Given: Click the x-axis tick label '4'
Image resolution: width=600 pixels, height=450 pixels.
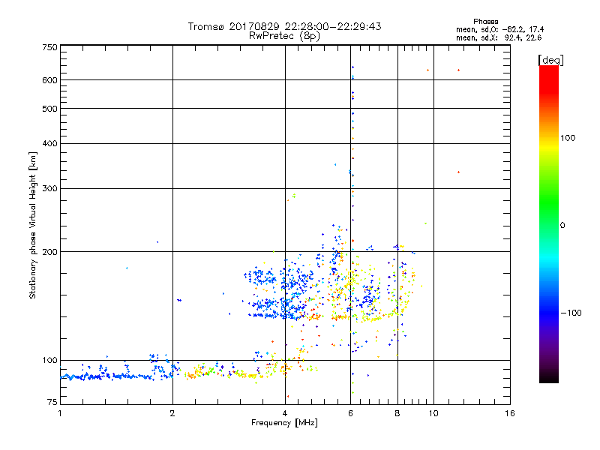Looking at the screenshot, I should (285, 413).
